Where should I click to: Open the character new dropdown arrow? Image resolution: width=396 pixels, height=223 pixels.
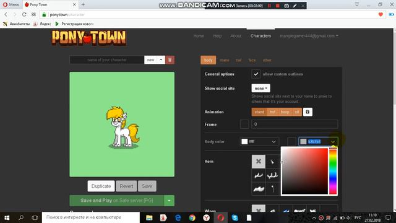161,60
